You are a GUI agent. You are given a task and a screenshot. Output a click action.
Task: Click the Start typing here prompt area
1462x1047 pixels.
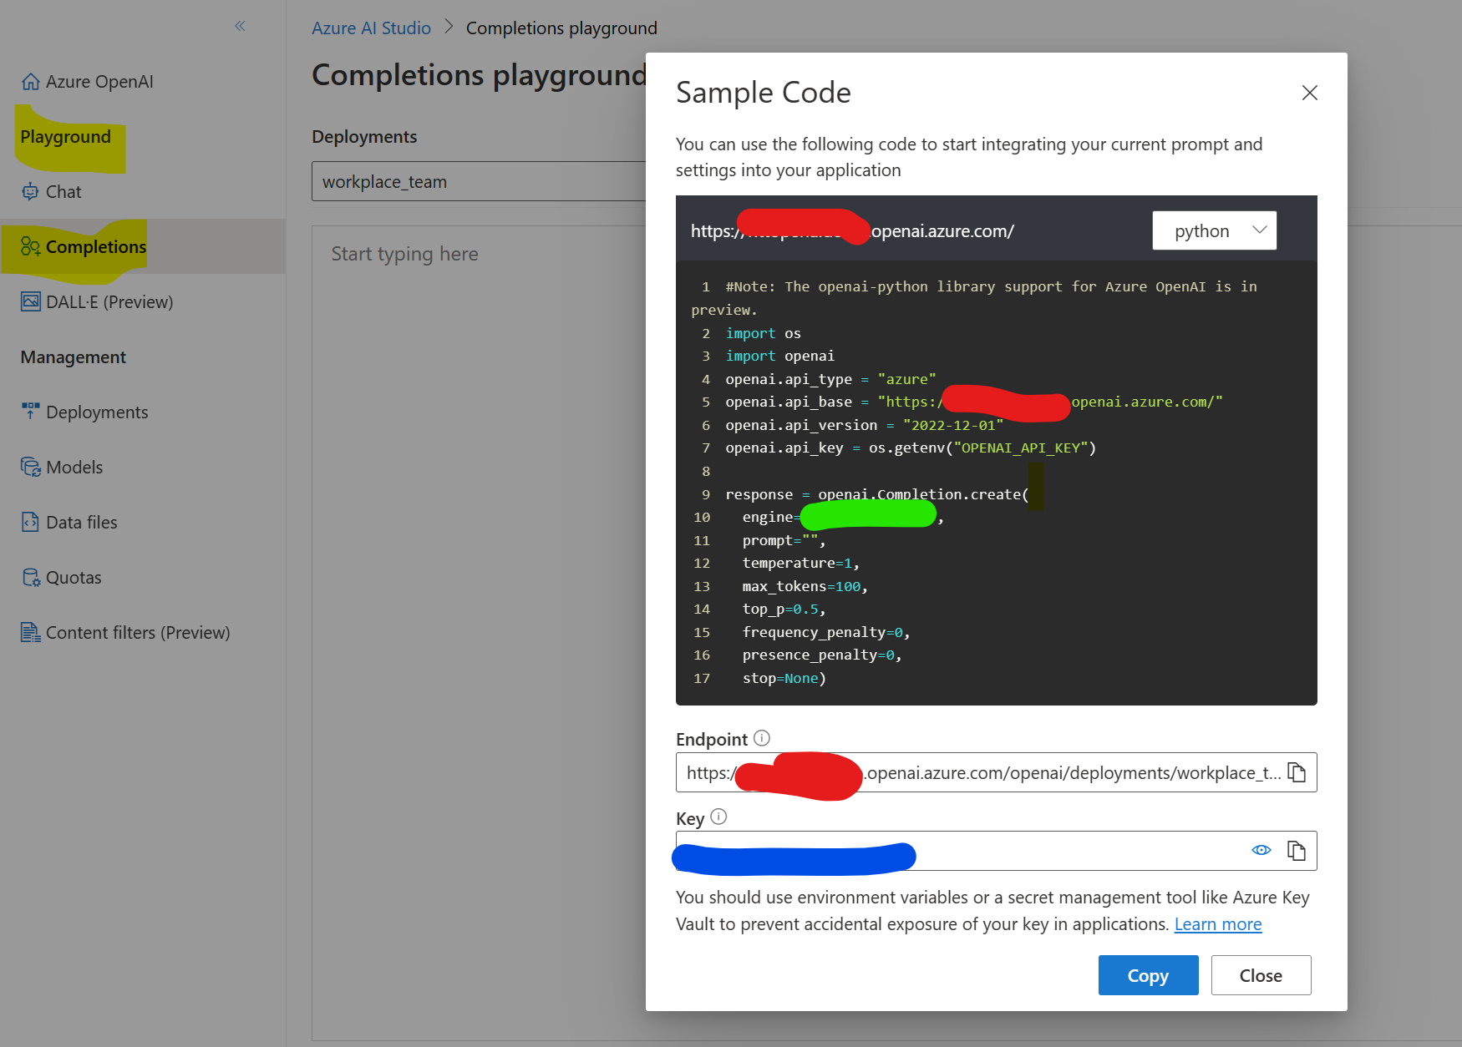479,633
